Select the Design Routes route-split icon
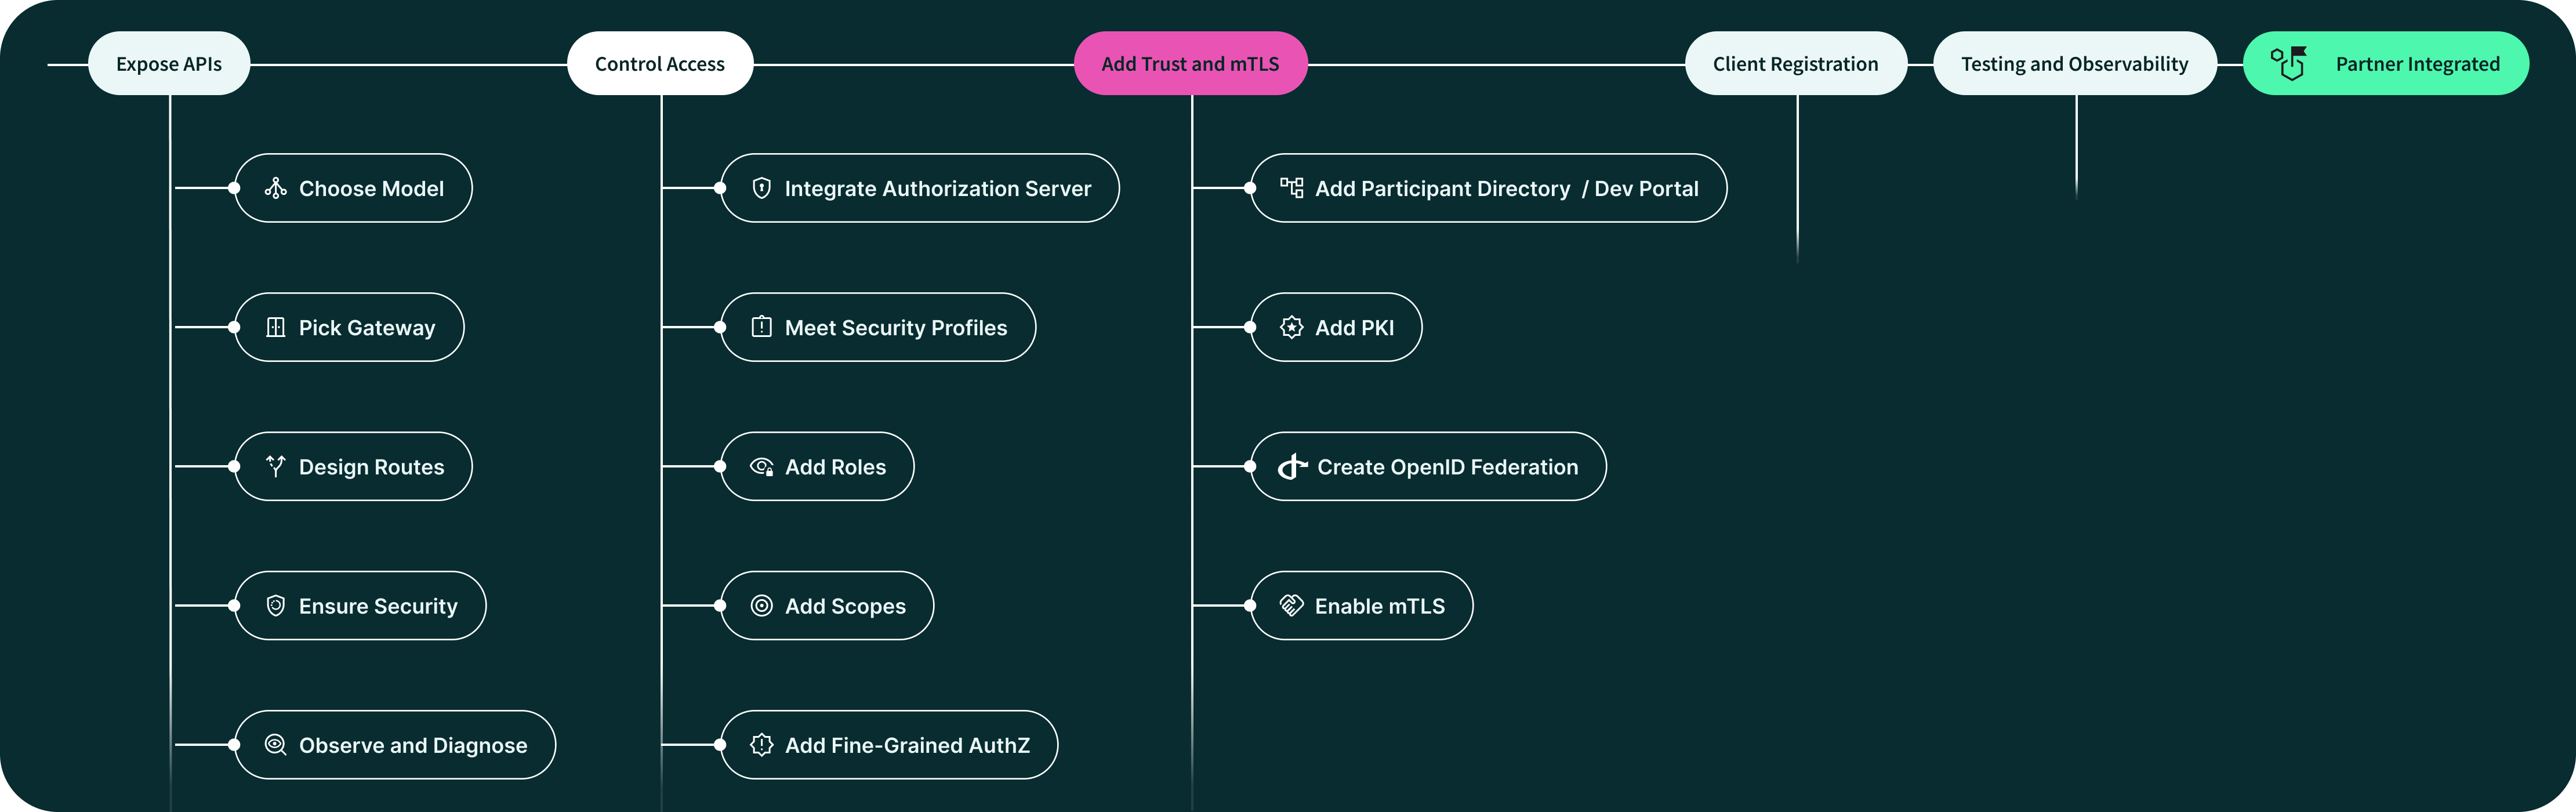The height and width of the screenshot is (812, 2576). 275,466
